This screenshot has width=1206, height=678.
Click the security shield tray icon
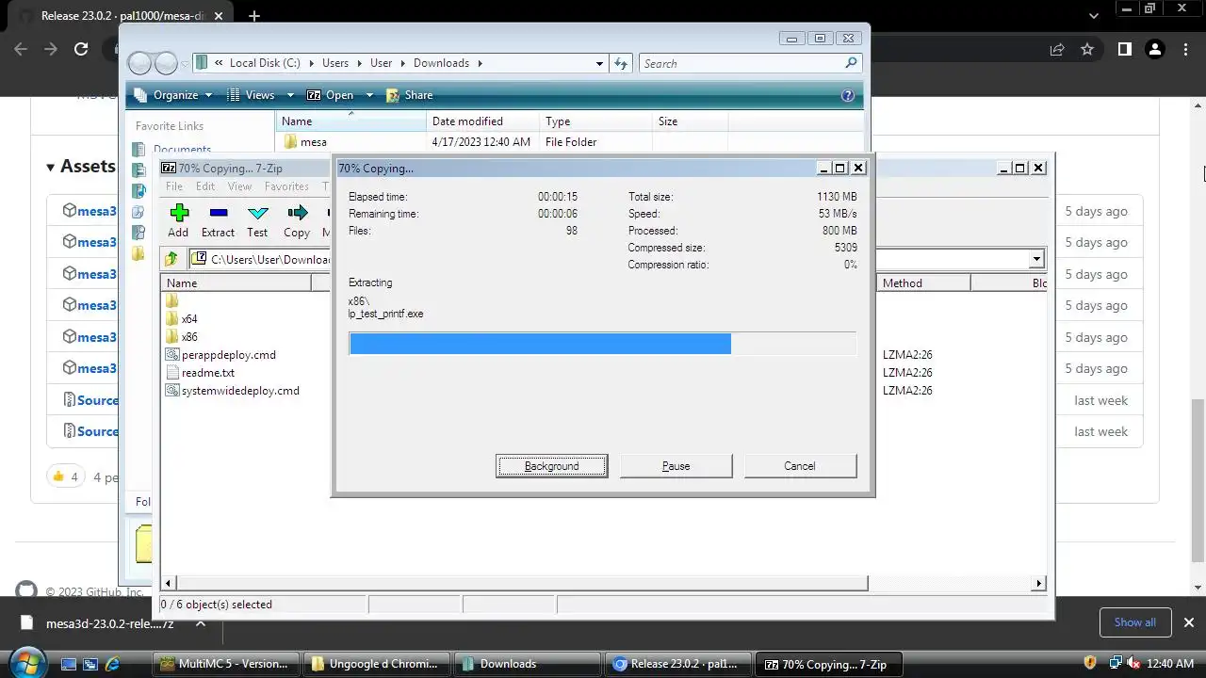point(1090,664)
